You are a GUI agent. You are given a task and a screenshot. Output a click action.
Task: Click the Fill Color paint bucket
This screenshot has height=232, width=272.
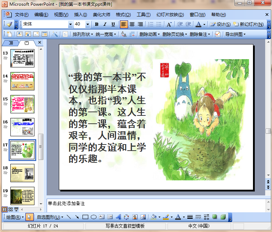pyautogui.click(x=154, y=217)
